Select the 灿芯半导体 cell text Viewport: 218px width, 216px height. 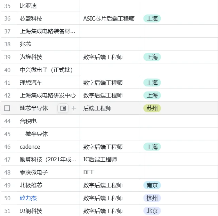coord(34,108)
